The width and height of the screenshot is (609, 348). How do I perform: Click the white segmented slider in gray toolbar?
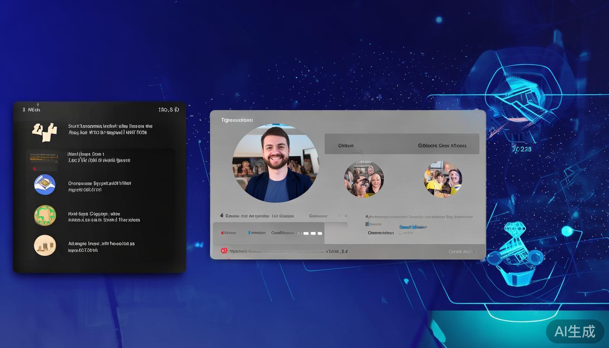coord(313,233)
